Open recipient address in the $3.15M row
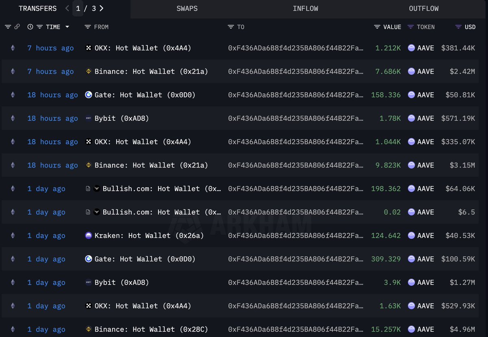This screenshot has width=488, height=337. click(x=296, y=165)
